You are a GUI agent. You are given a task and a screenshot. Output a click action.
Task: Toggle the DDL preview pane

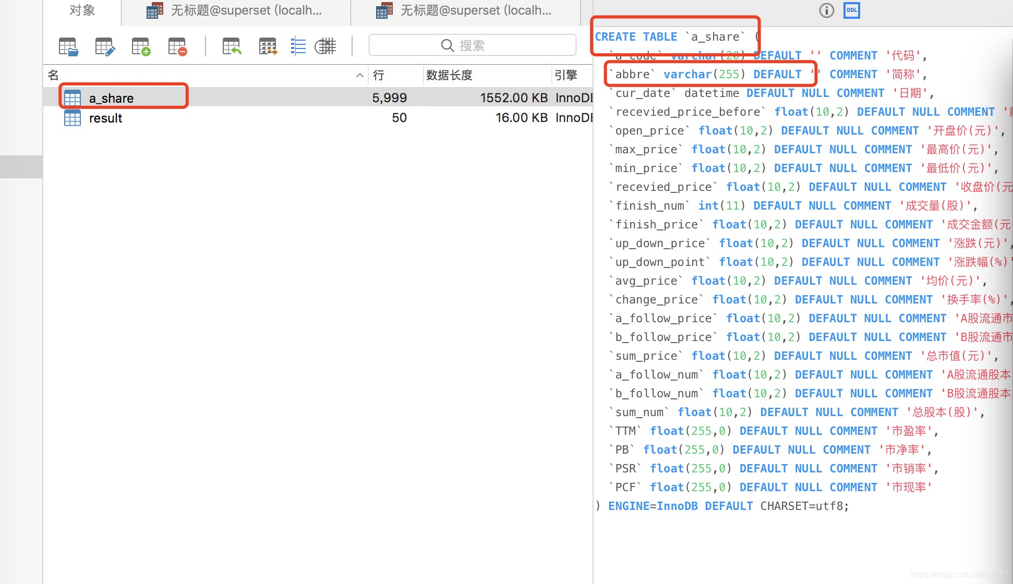851,10
